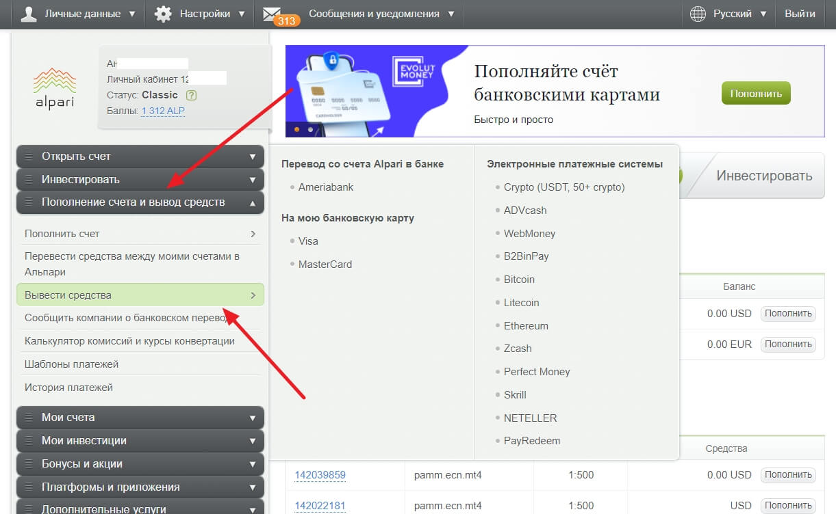Choose Perfect Money payment system

pos(537,372)
